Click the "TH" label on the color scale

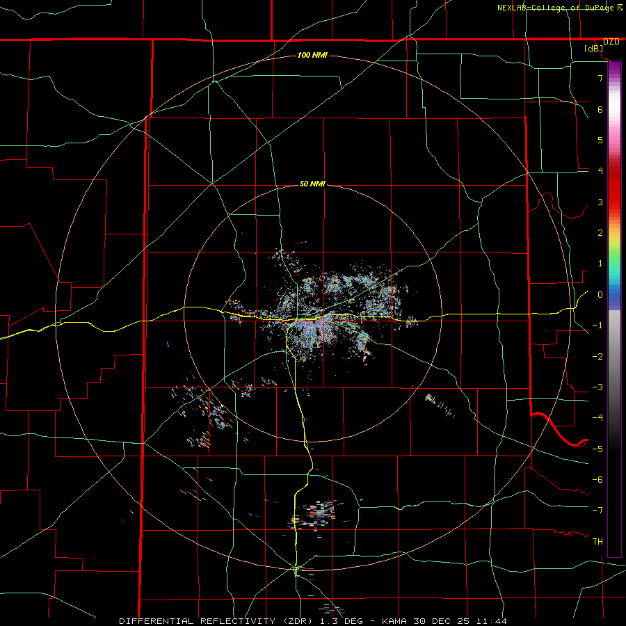tap(597, 541)
